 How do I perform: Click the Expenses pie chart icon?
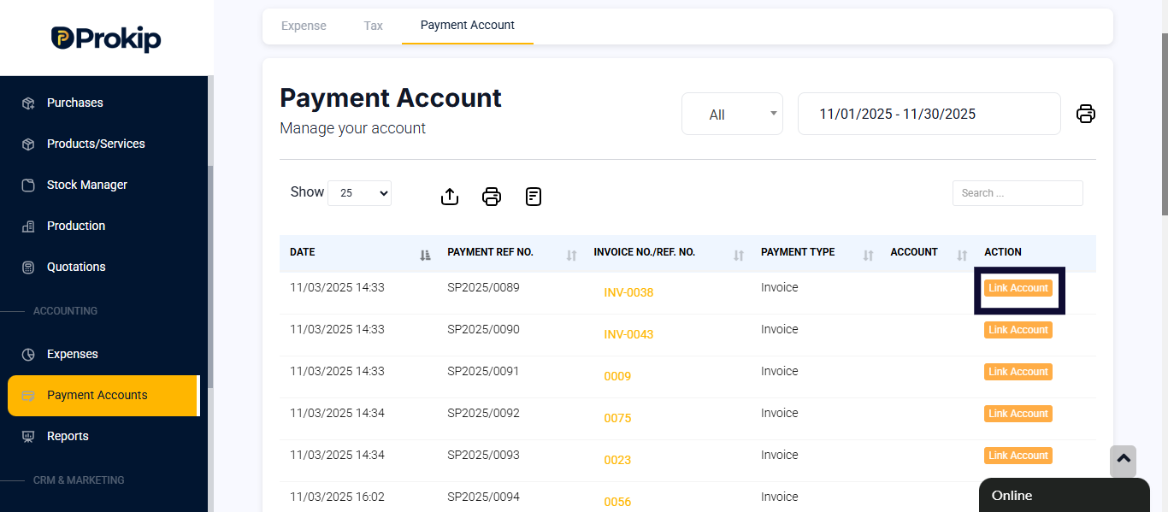(28, 354)
